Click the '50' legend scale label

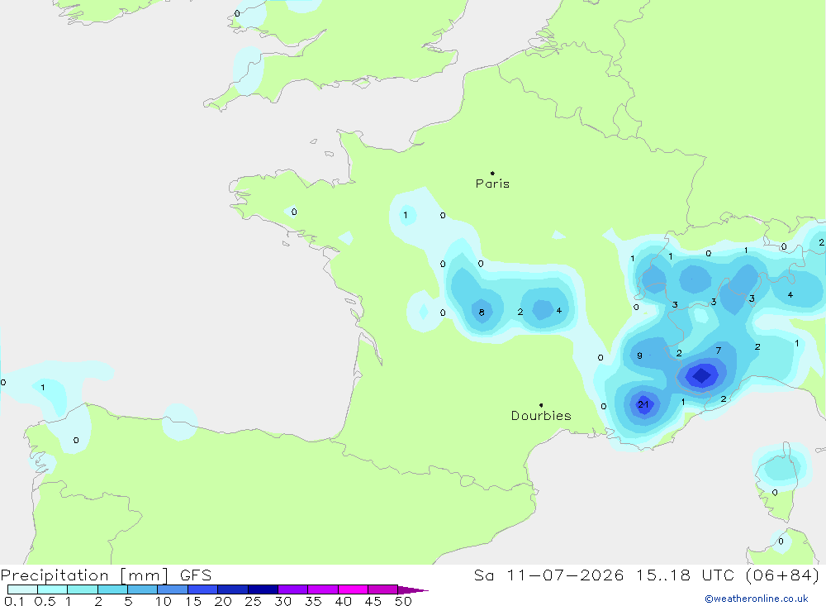(403, 601)
